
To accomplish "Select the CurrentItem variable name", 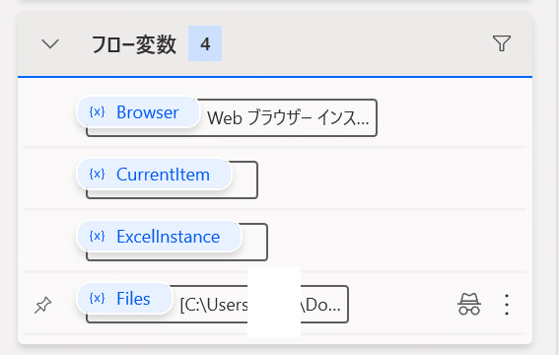I will [x=163, y=175].
